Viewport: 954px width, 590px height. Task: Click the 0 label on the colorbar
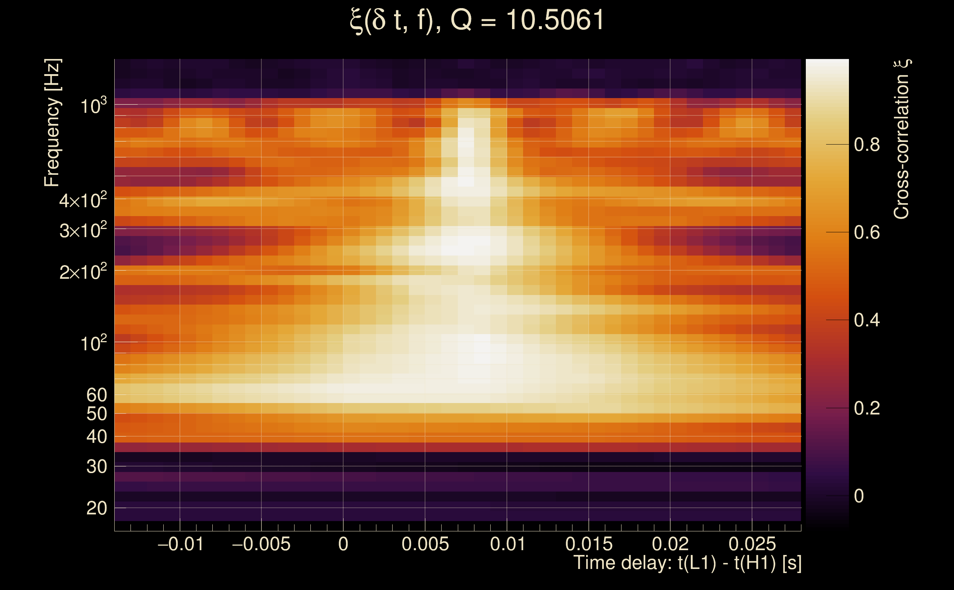click(x=859, y=496)
